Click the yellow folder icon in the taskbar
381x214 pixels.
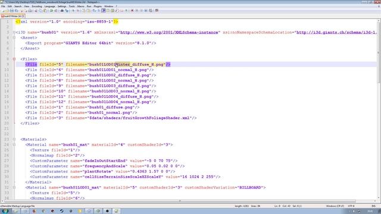point(80,211)
